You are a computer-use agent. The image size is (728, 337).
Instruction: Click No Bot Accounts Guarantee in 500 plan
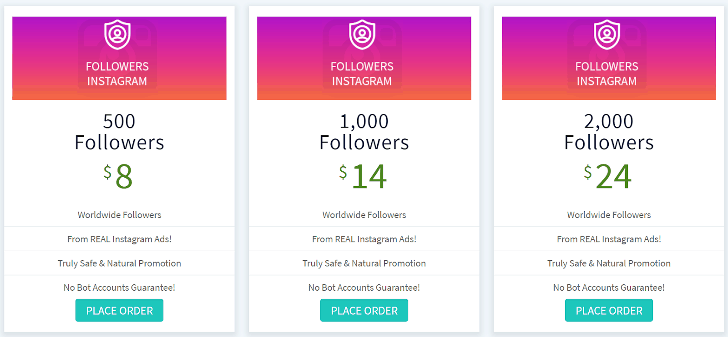click(x=119, y=287)
